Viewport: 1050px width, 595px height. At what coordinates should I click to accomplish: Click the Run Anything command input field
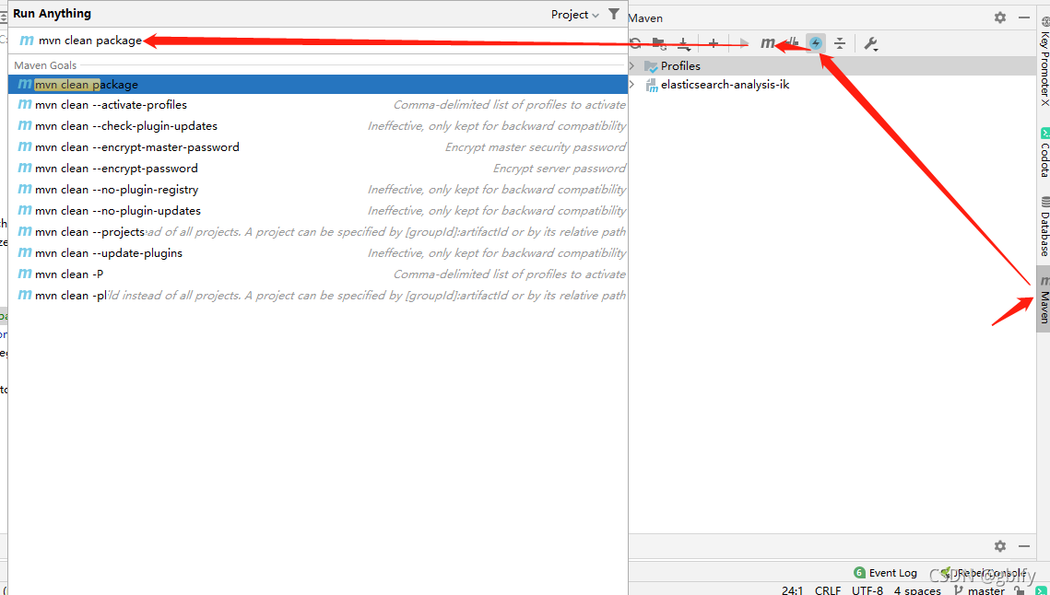(318, 41)
